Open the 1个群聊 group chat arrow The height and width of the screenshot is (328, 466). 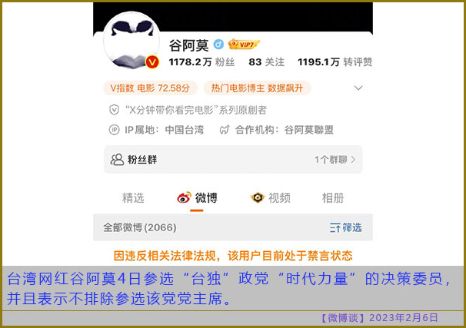pyautogui.click(x=353, y=160)
